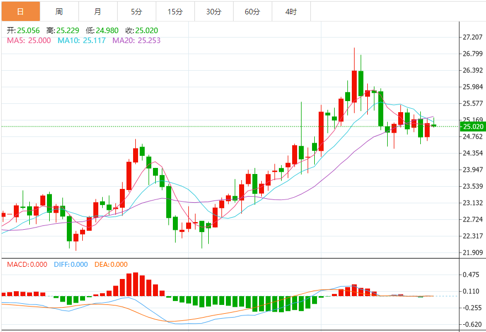486x332 pixels.
Task: Select the daily 日 timeframe tab
Action: point(21,12)
